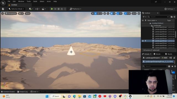Click the Type column header
Viewport: 177px width, 99px height.
169,20
